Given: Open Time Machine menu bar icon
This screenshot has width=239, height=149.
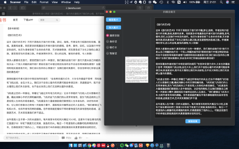Looking at the screenshot, I should tap(161, 2).
